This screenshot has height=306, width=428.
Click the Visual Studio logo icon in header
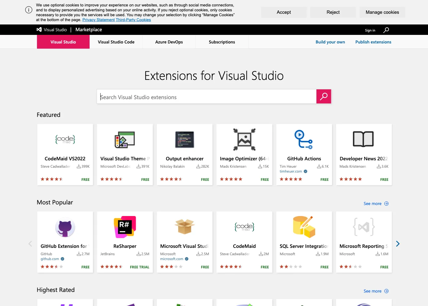click(x=39, y=30)
